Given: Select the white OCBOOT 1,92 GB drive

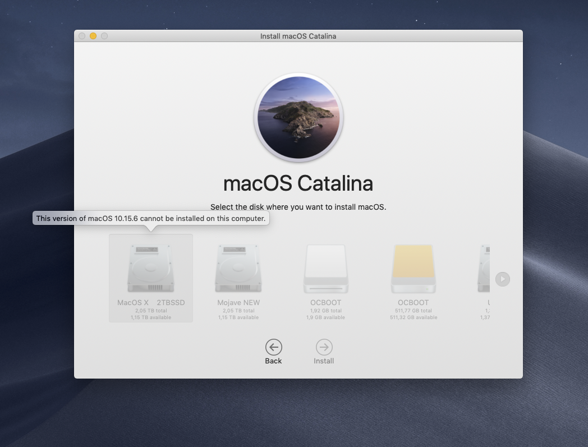Looking at the screenshot, I should click(325, 269).
